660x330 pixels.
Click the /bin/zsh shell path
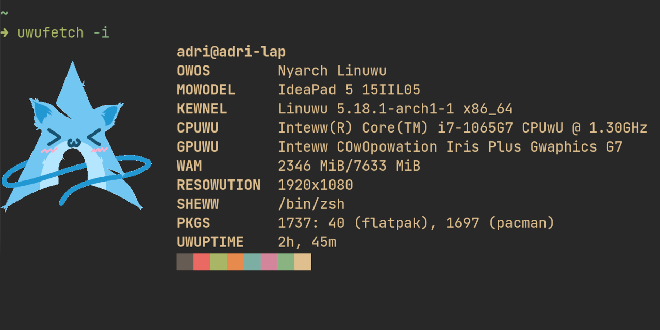pos(311,204)
